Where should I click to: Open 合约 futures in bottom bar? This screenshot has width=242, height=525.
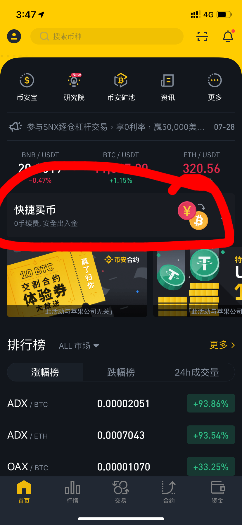click(x=169, y=492)
